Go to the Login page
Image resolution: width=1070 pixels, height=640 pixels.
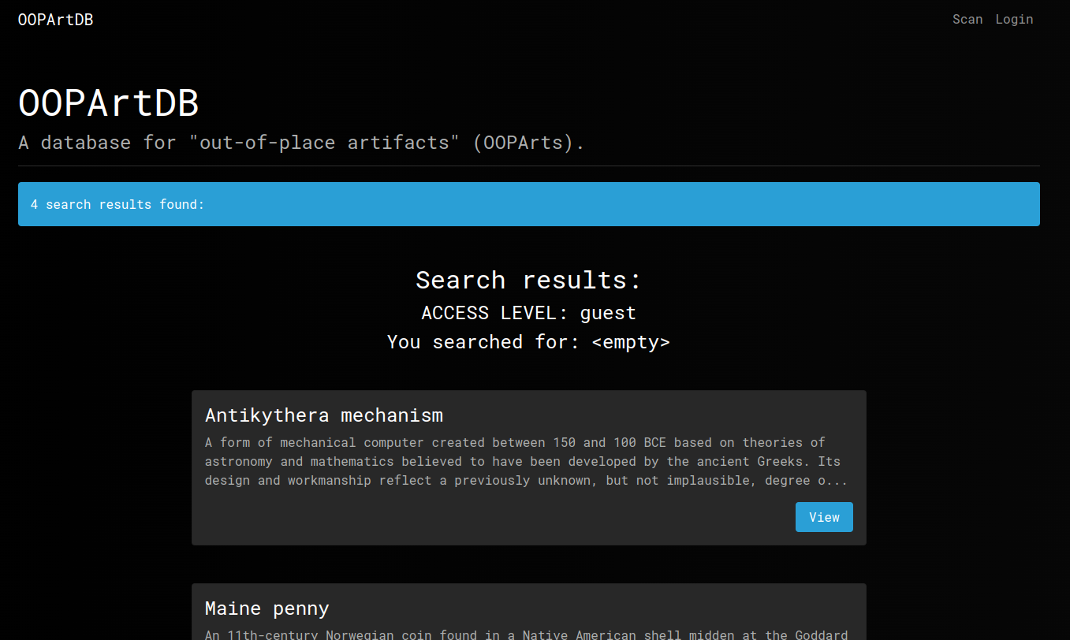point(1013,20)
